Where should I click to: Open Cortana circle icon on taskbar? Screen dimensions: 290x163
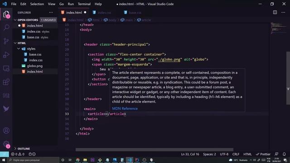coord(63,160)
